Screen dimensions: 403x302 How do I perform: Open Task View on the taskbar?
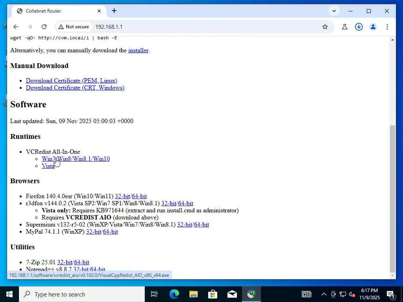tap(154, 294)
